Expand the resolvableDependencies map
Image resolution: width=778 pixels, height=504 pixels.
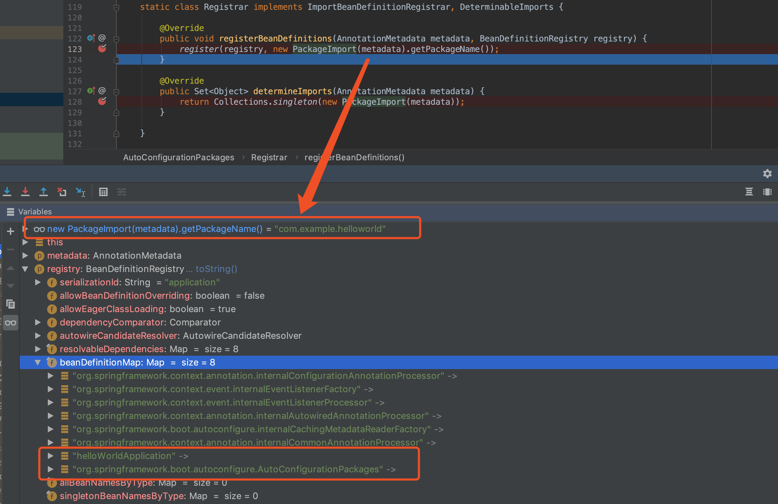click(38, 349)
